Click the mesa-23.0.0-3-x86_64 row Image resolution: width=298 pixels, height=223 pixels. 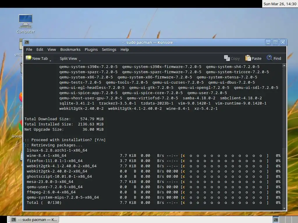154,182
